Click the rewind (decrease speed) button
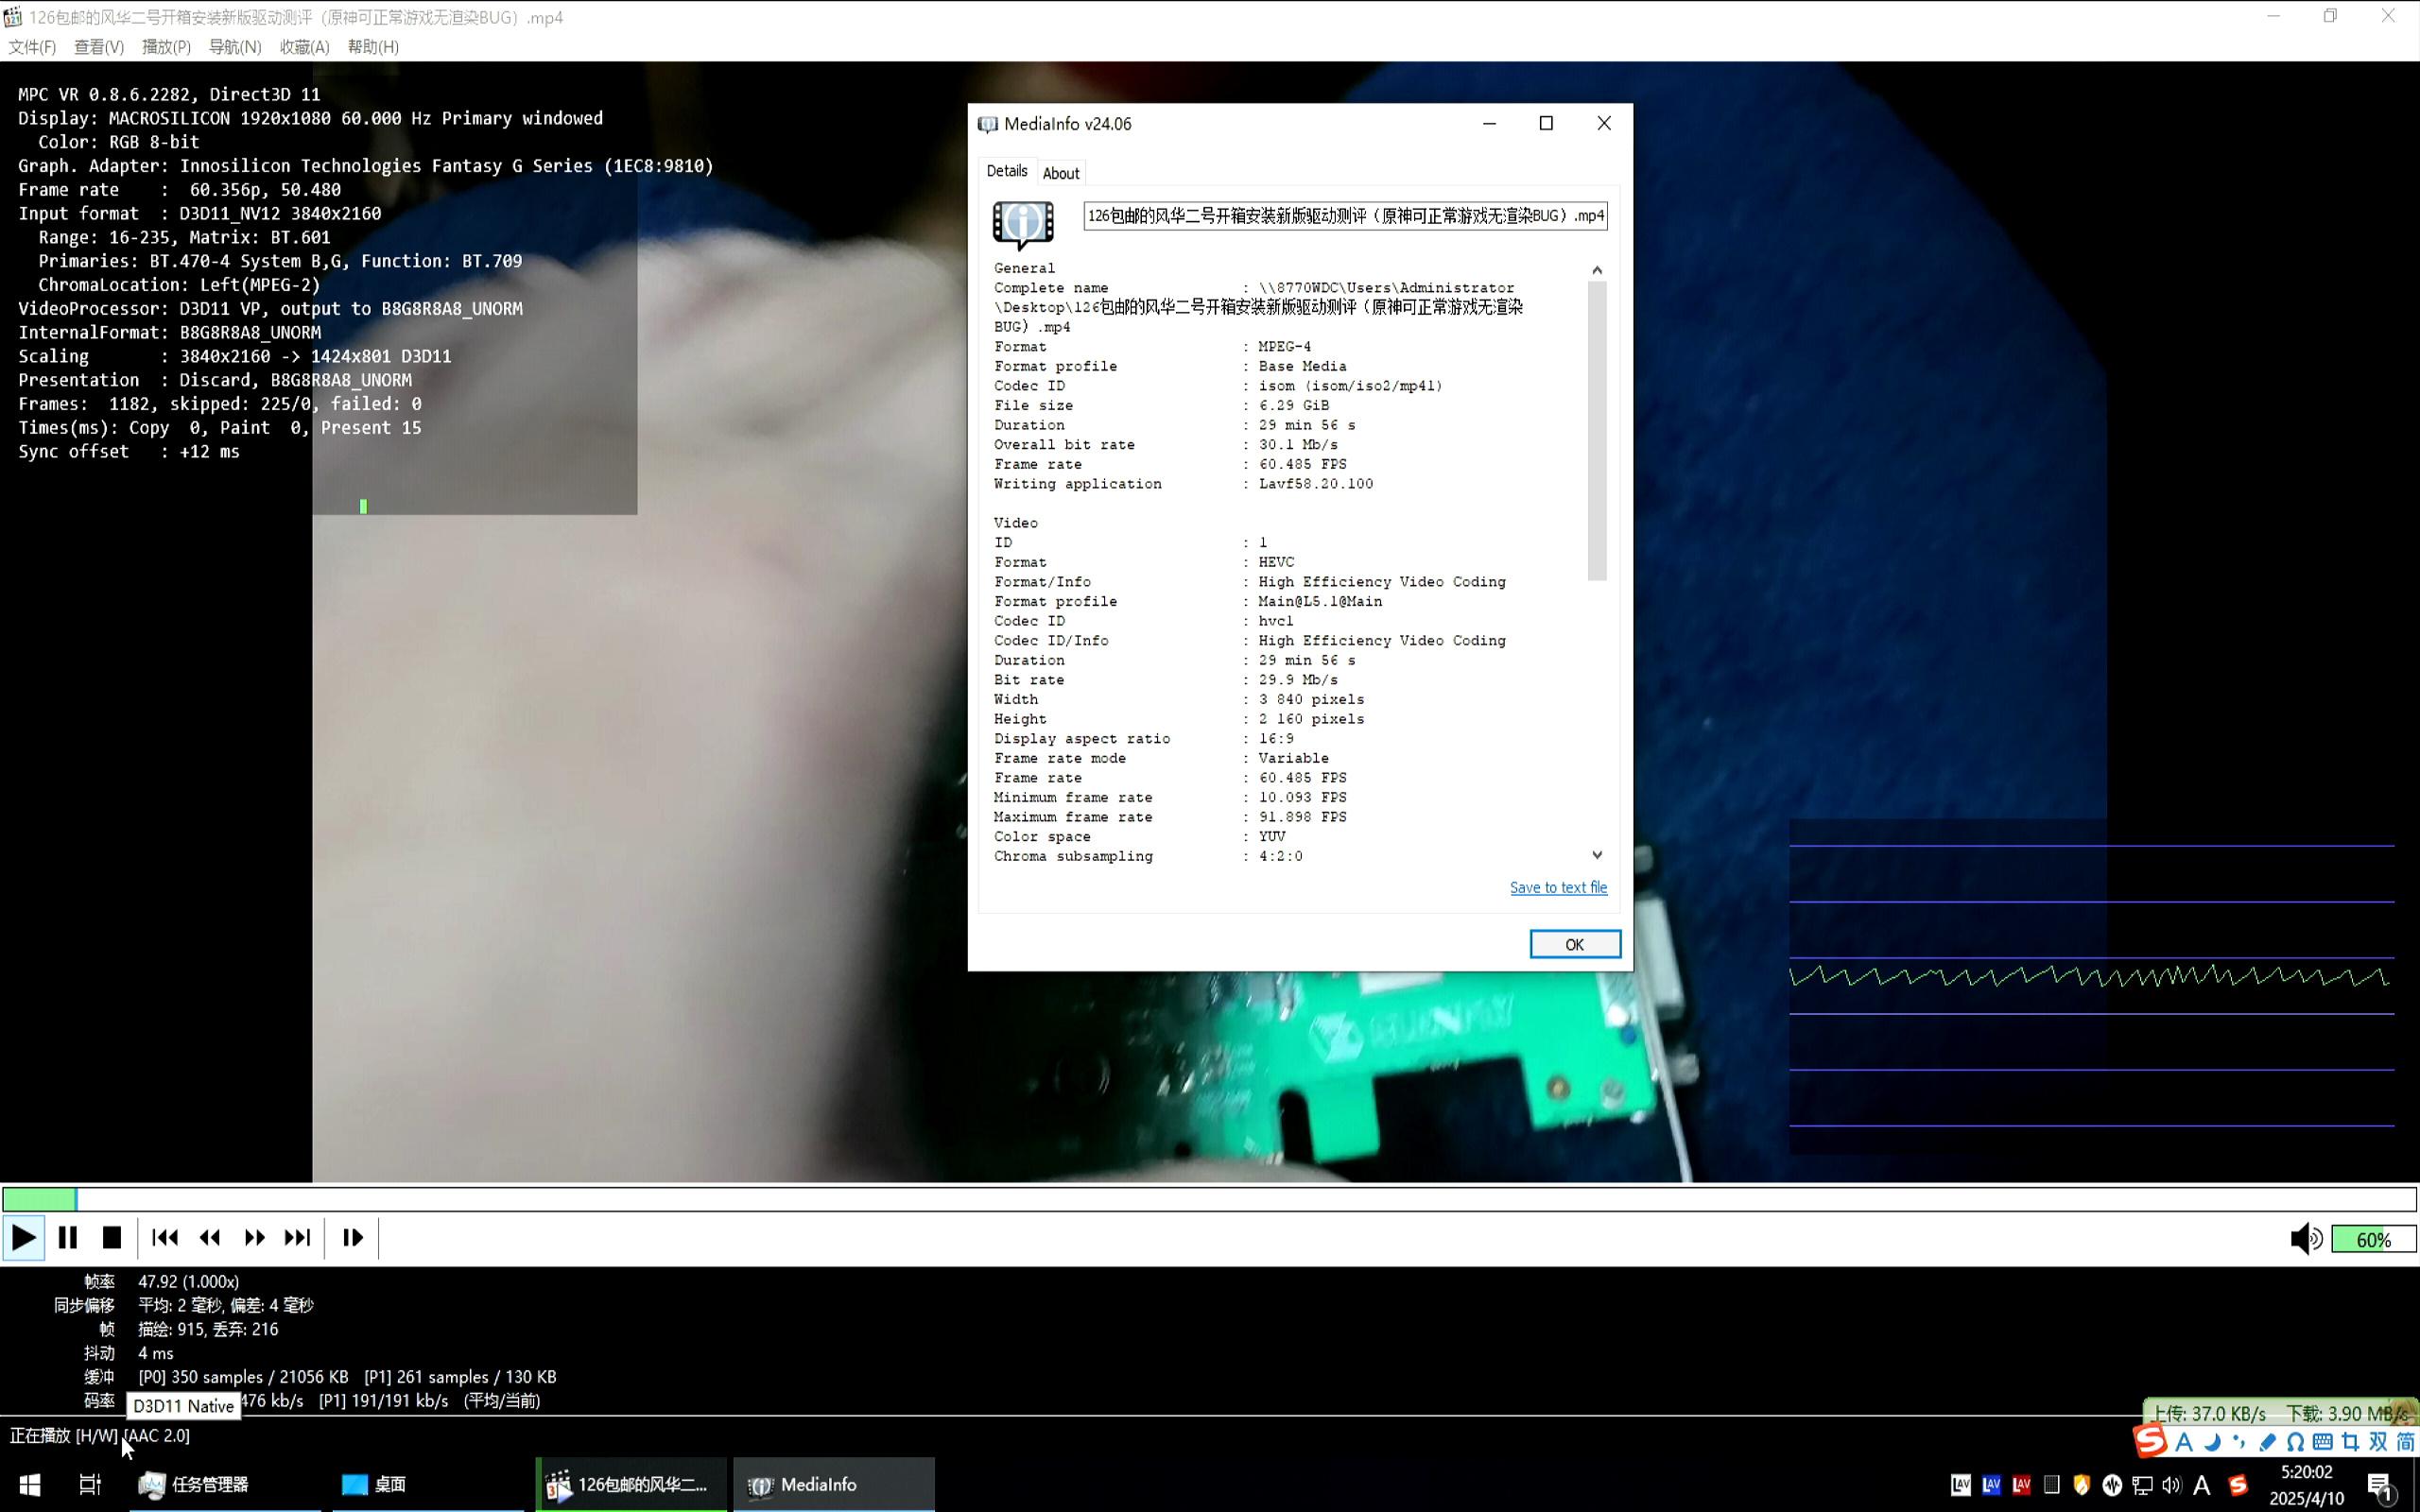The image size is (2420, 1512). 210,1238
